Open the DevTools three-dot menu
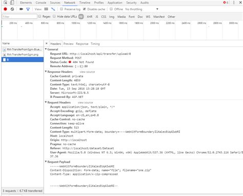This screenshot has width=243, height=196. pos(234,3)
